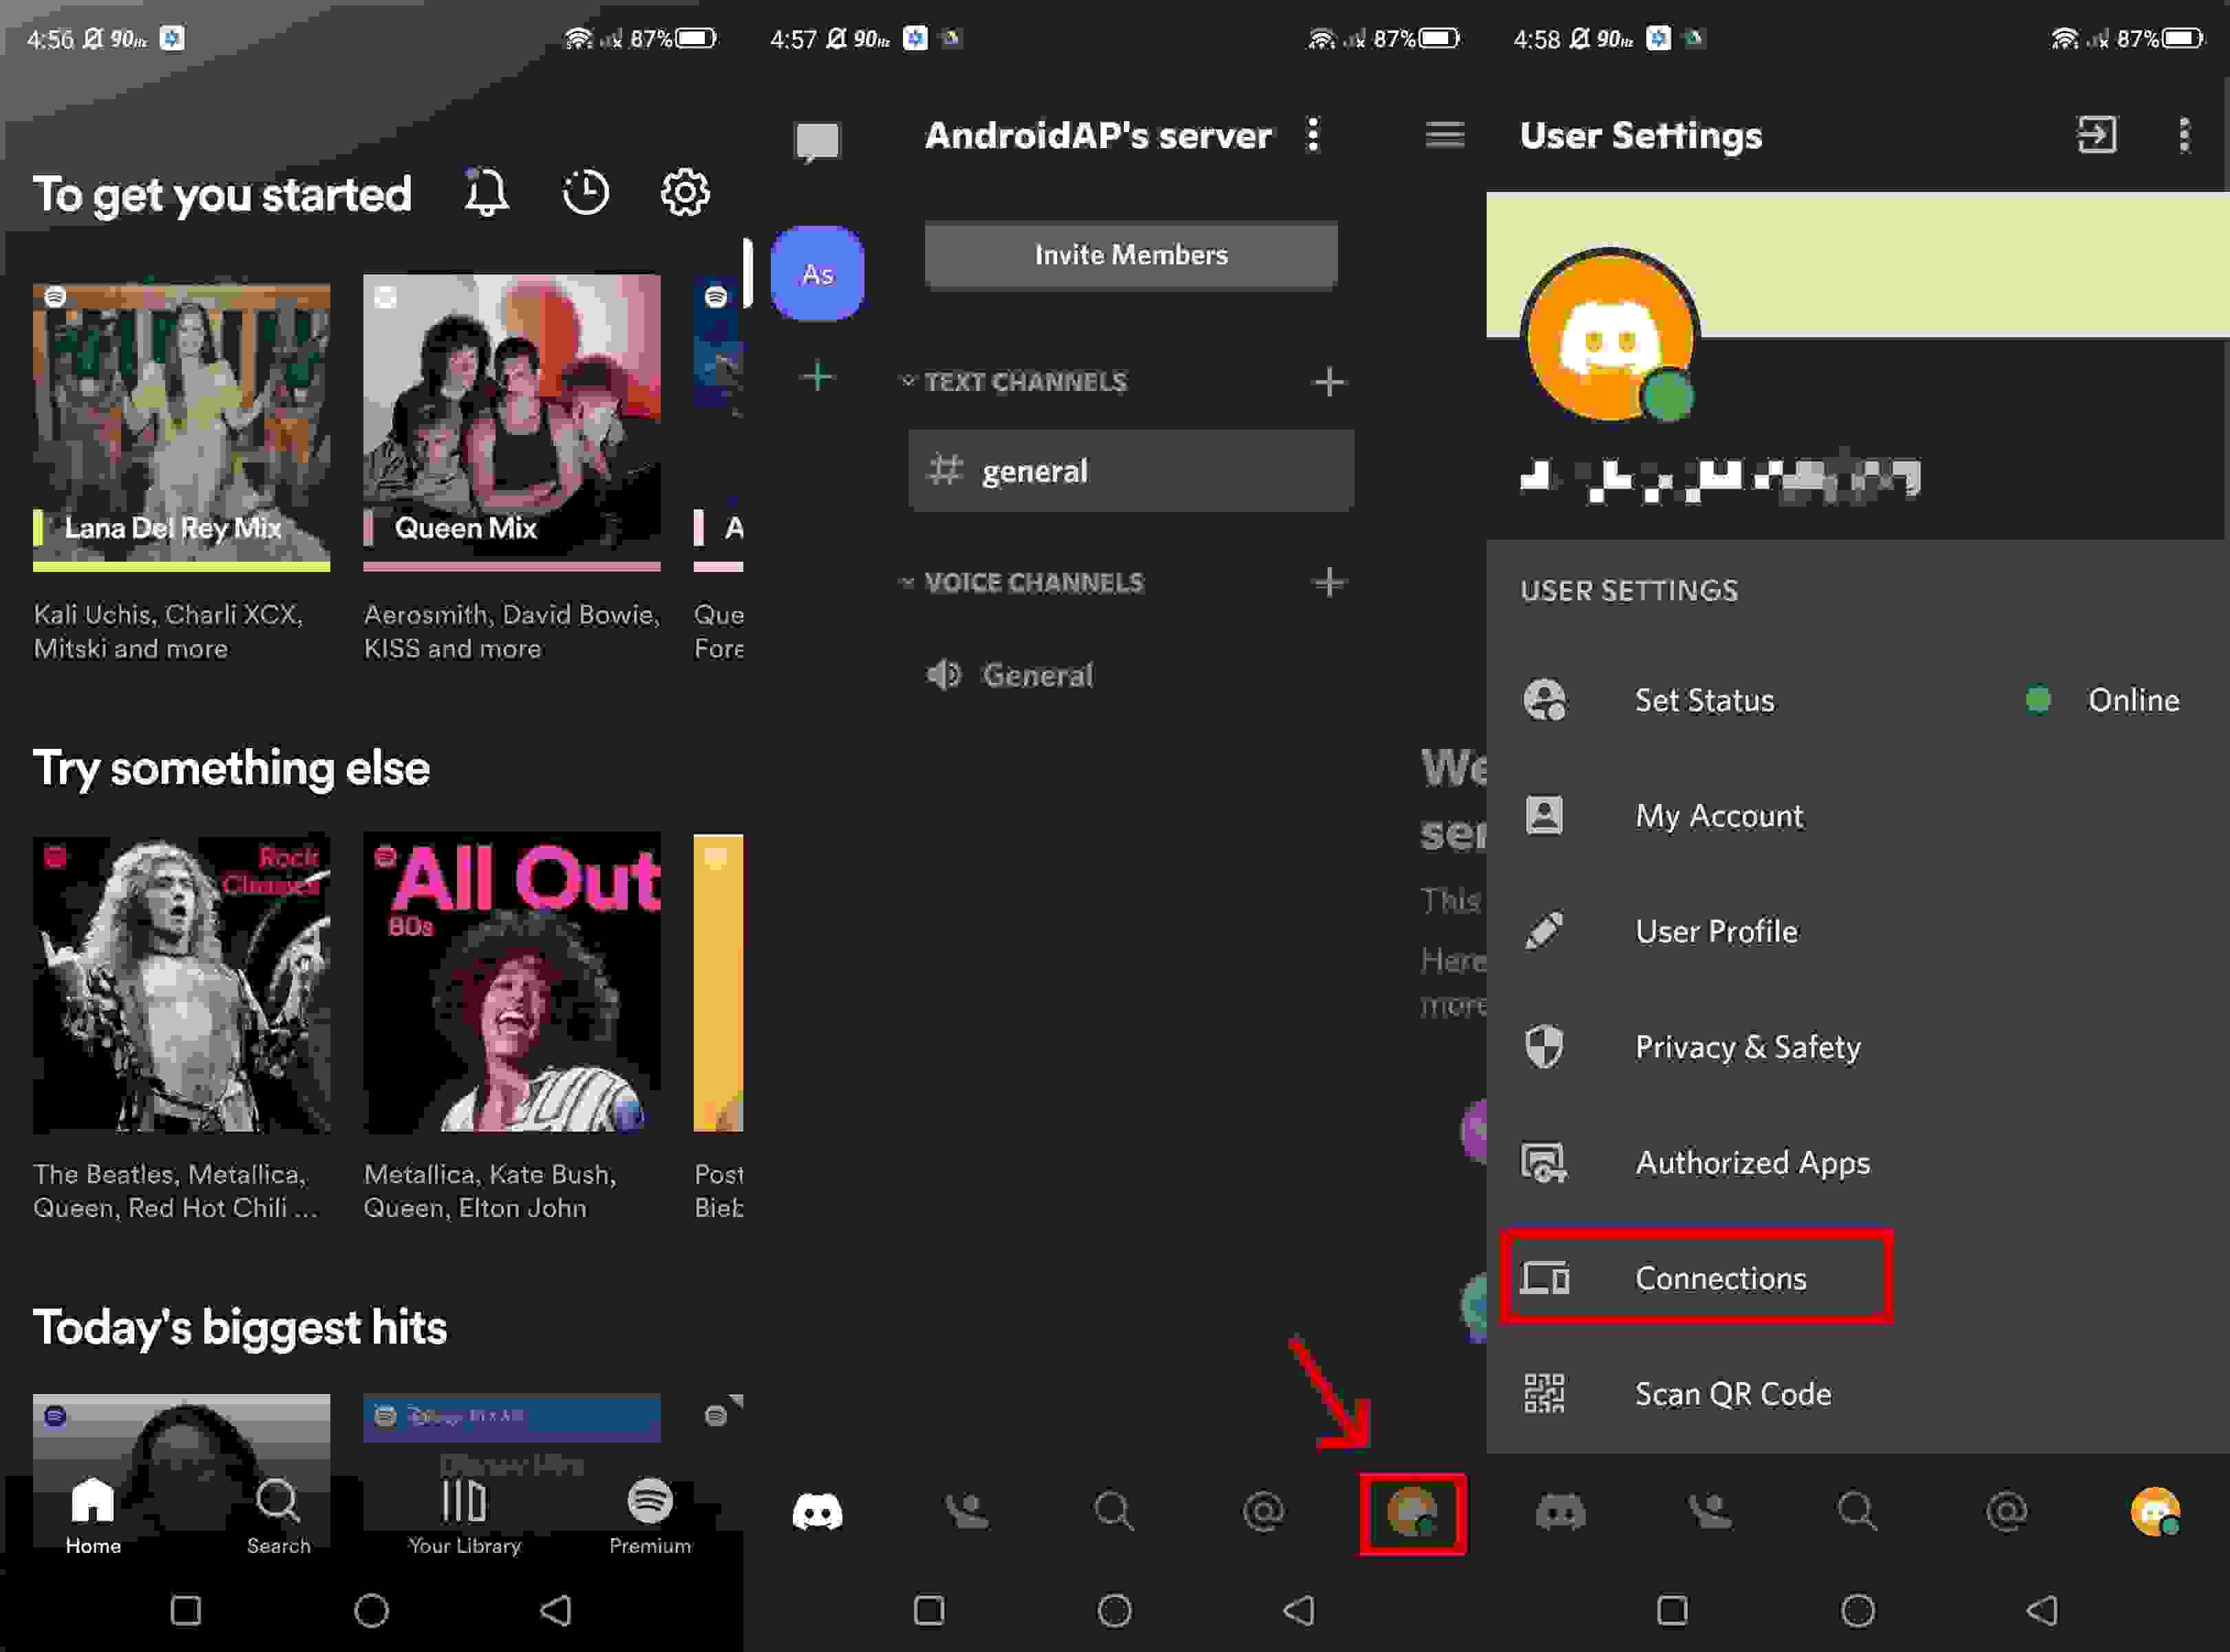Switch to the Spotify Search tab
The width and height of the screenshot is (2230, 1652).
[278, 1516]
